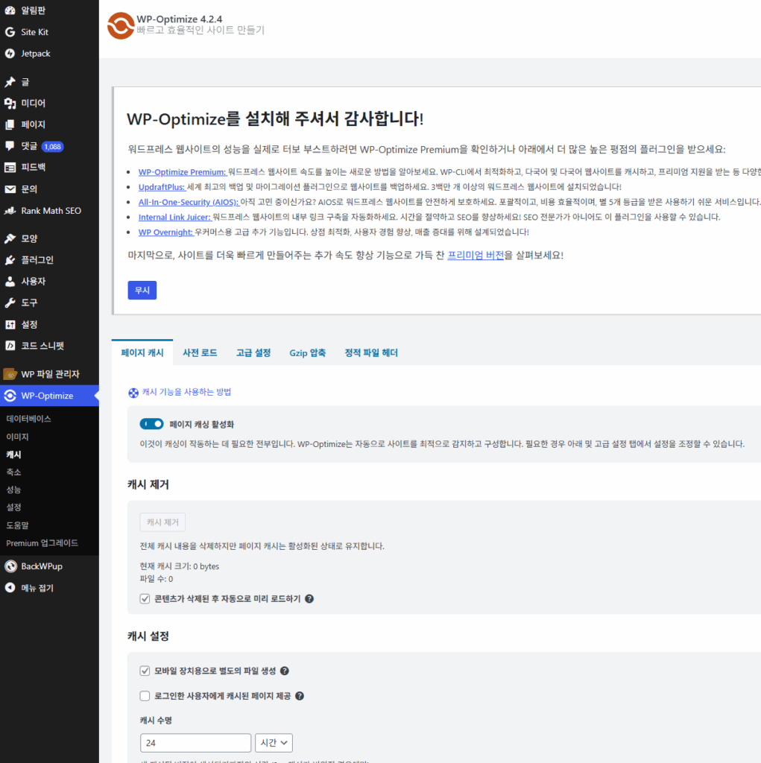Click the 도구 wrench icon
The image size is (761, 763).
10,303
